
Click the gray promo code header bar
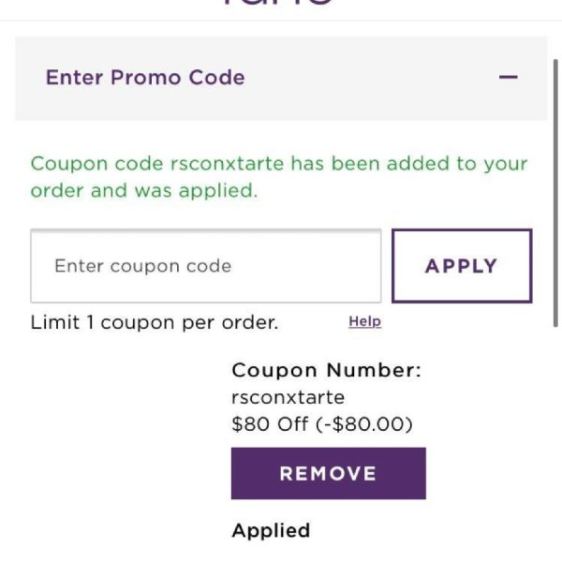[x=281, y=78]
